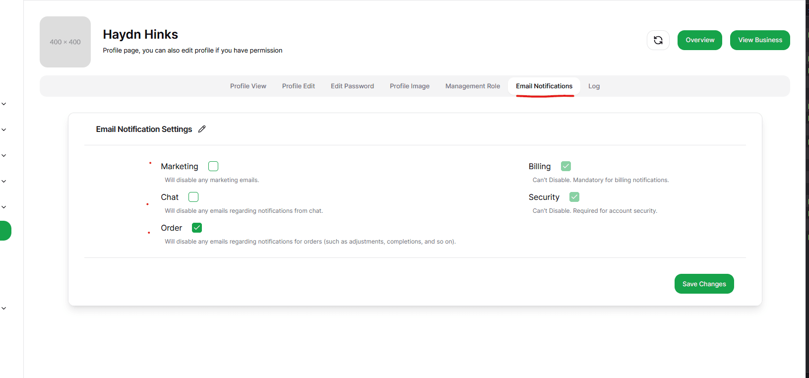Expand the topmost sidebar chevron

click(4, 104)
